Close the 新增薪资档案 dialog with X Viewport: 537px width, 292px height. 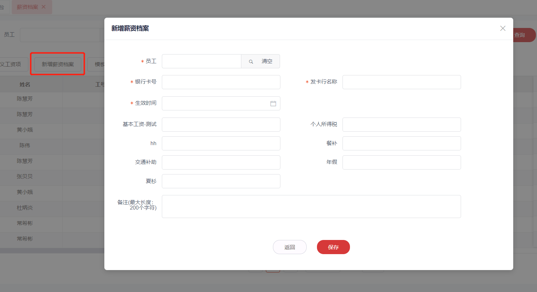click(503, 28)
